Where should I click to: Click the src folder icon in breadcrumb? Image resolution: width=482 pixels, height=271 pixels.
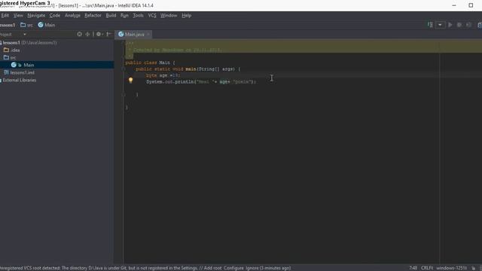click(x=23, y=25)
